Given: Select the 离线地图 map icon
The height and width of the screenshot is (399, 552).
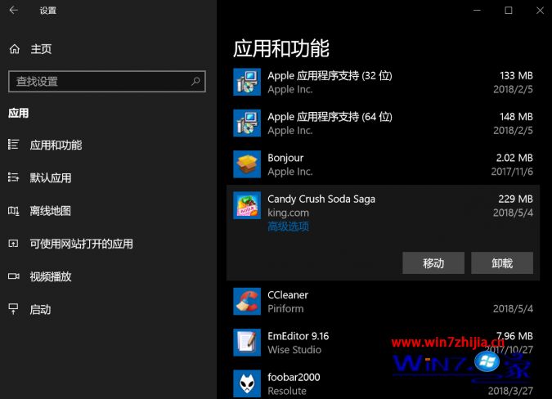Looking at the screenshot, I should (x=13, y=211).
